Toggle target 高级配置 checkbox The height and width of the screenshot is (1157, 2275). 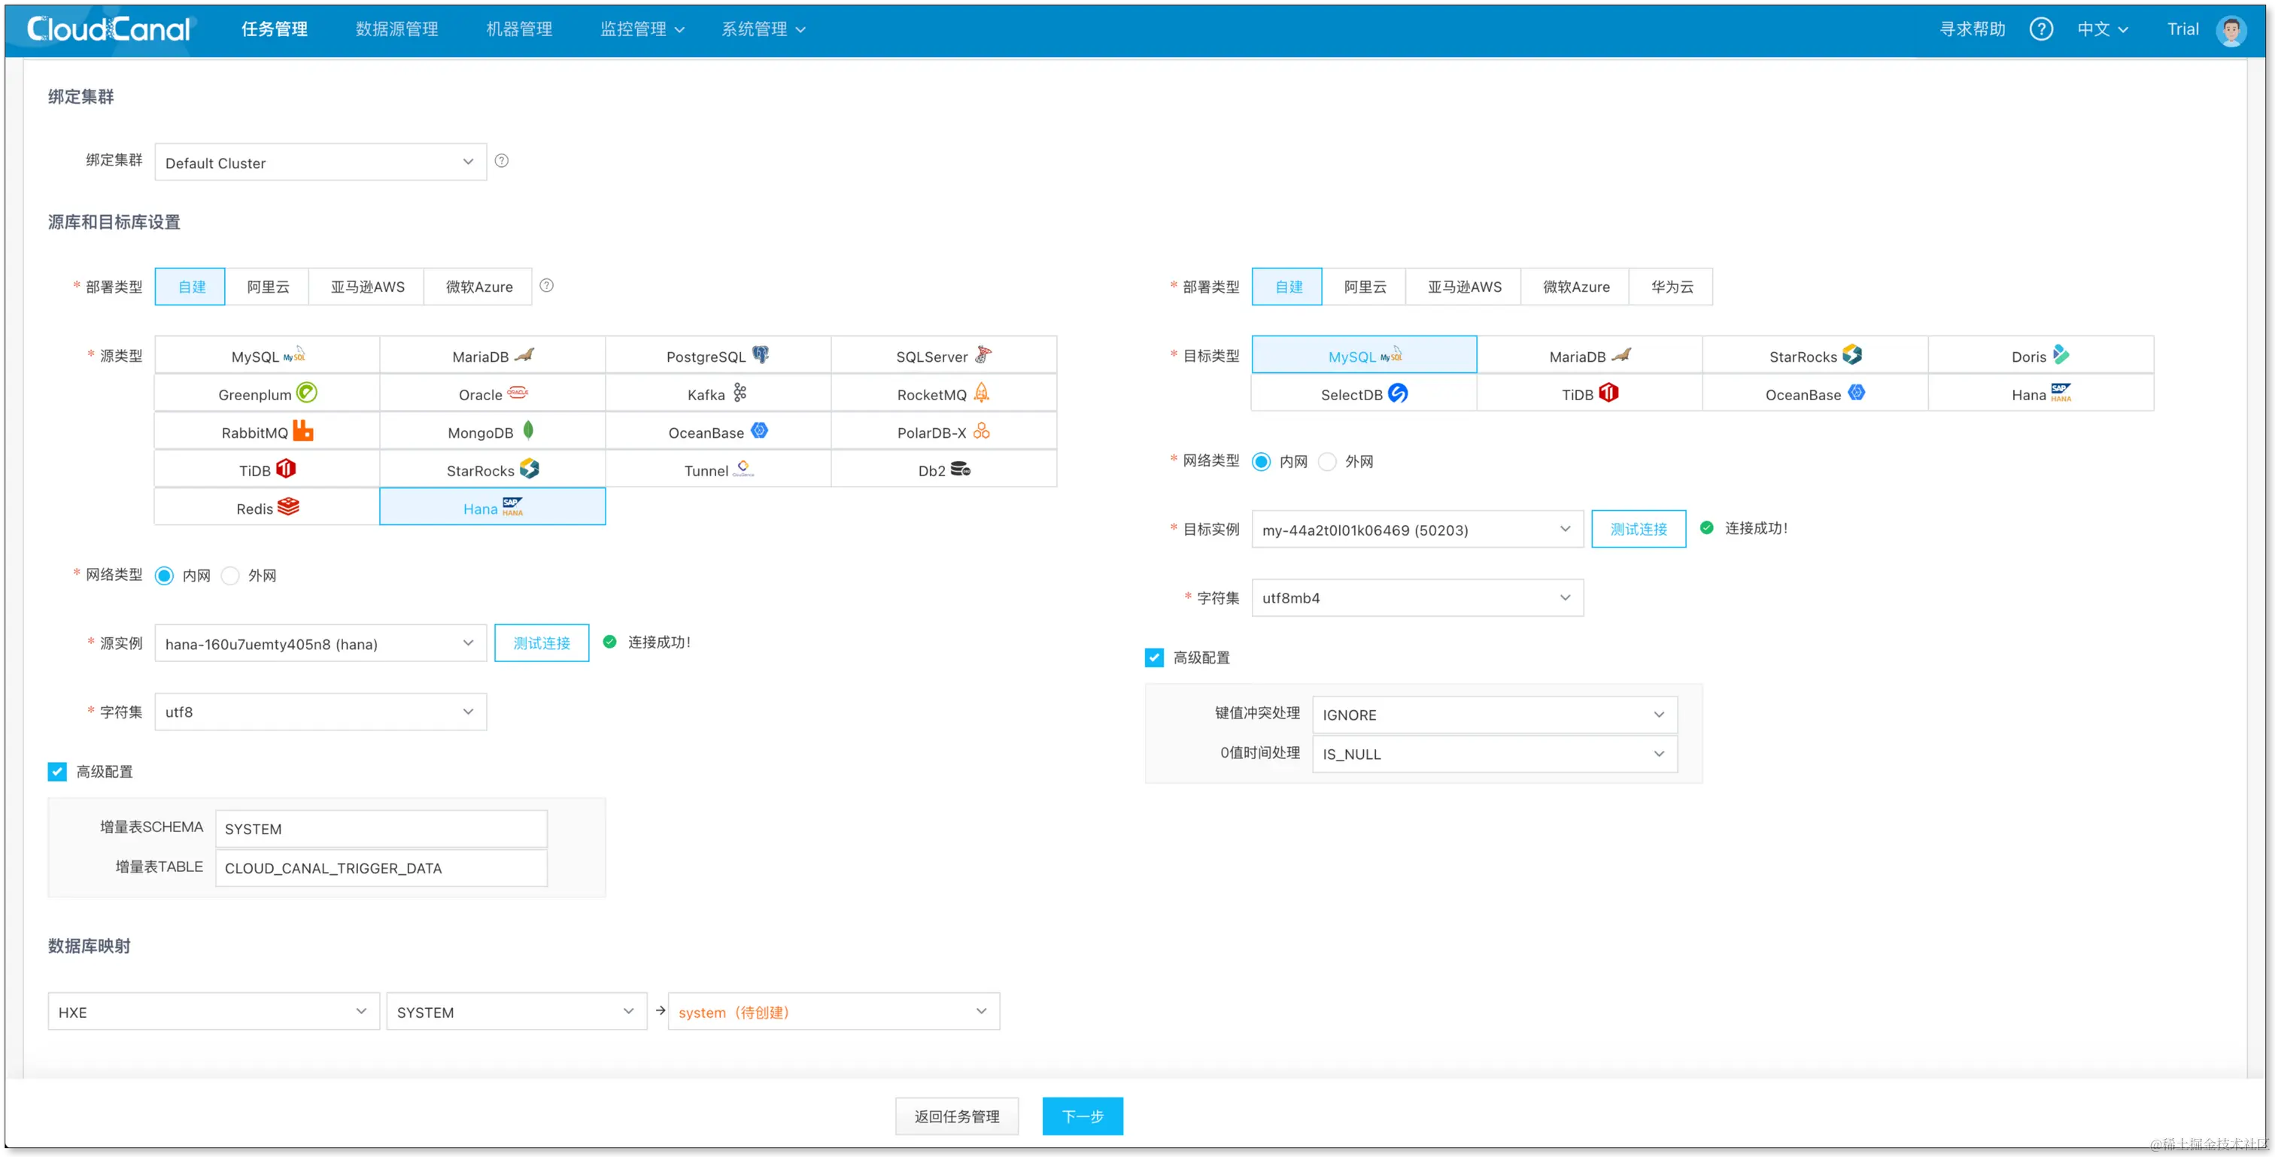1154,658
